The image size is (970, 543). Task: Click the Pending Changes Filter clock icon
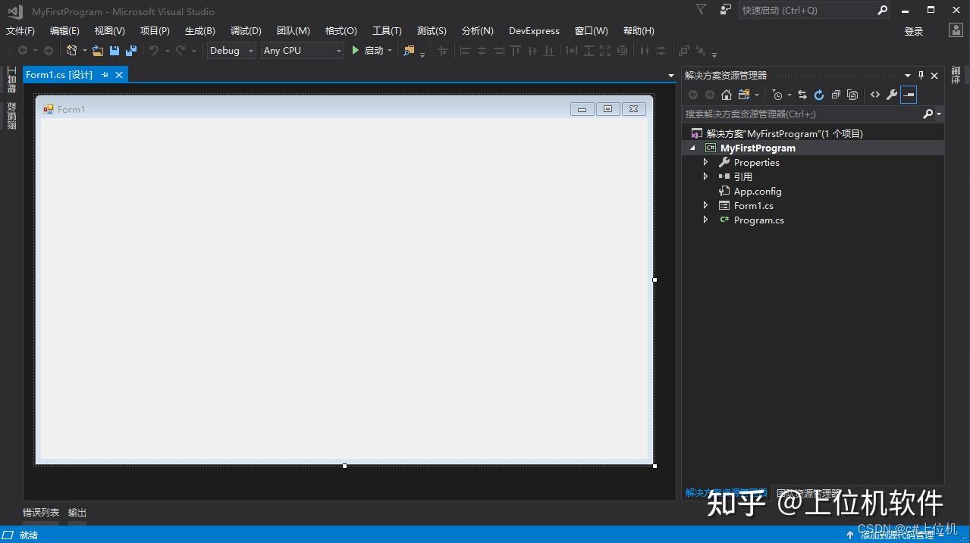(777, 95)
